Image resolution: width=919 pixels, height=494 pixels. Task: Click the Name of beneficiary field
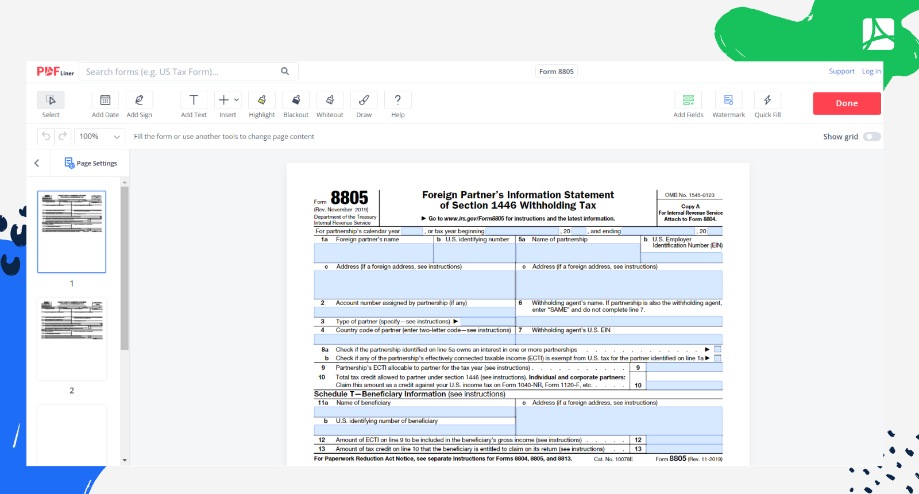[414, 412]
